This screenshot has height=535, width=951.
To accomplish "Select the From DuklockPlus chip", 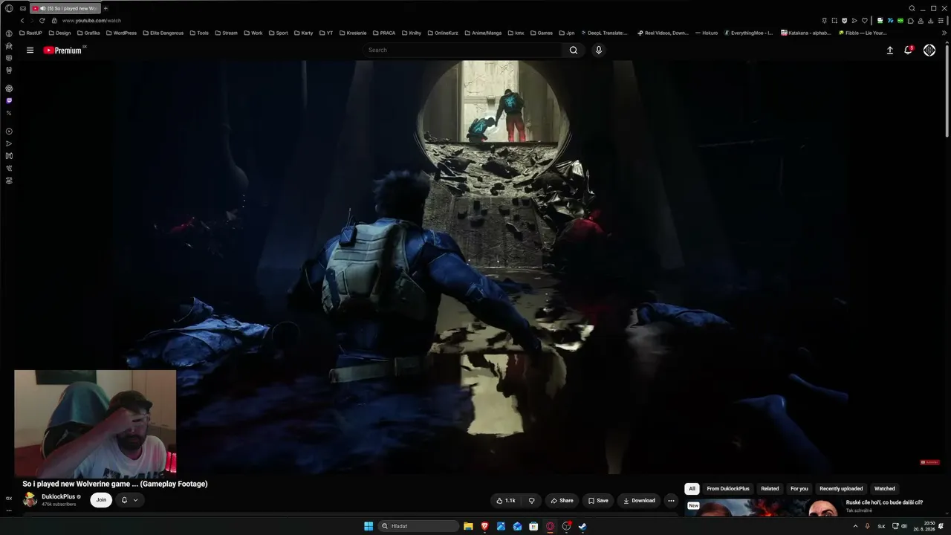I will coord(728,489).
